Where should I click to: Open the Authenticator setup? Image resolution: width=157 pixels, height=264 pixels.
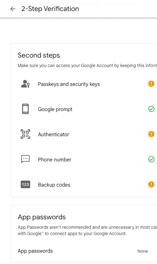point(84,134)
